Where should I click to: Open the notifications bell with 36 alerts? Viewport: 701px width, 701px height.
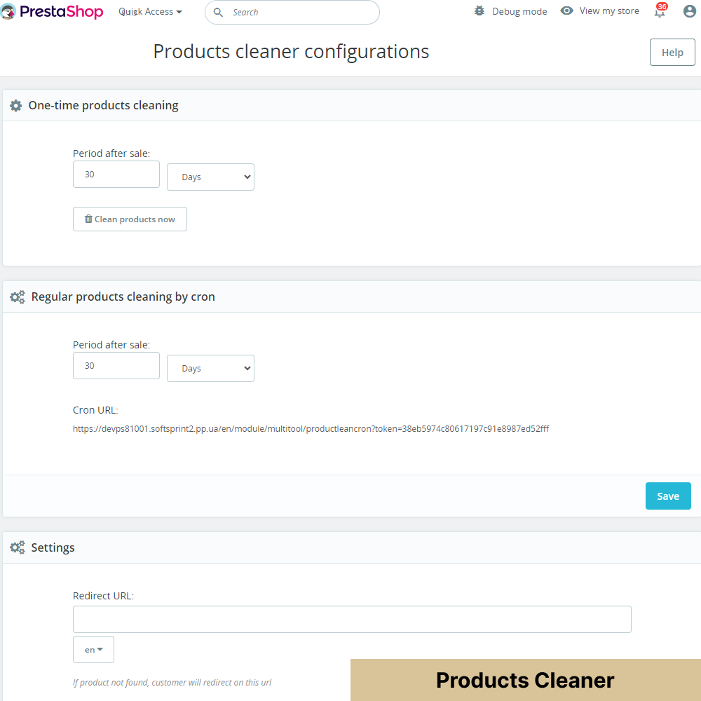point(659,12)
